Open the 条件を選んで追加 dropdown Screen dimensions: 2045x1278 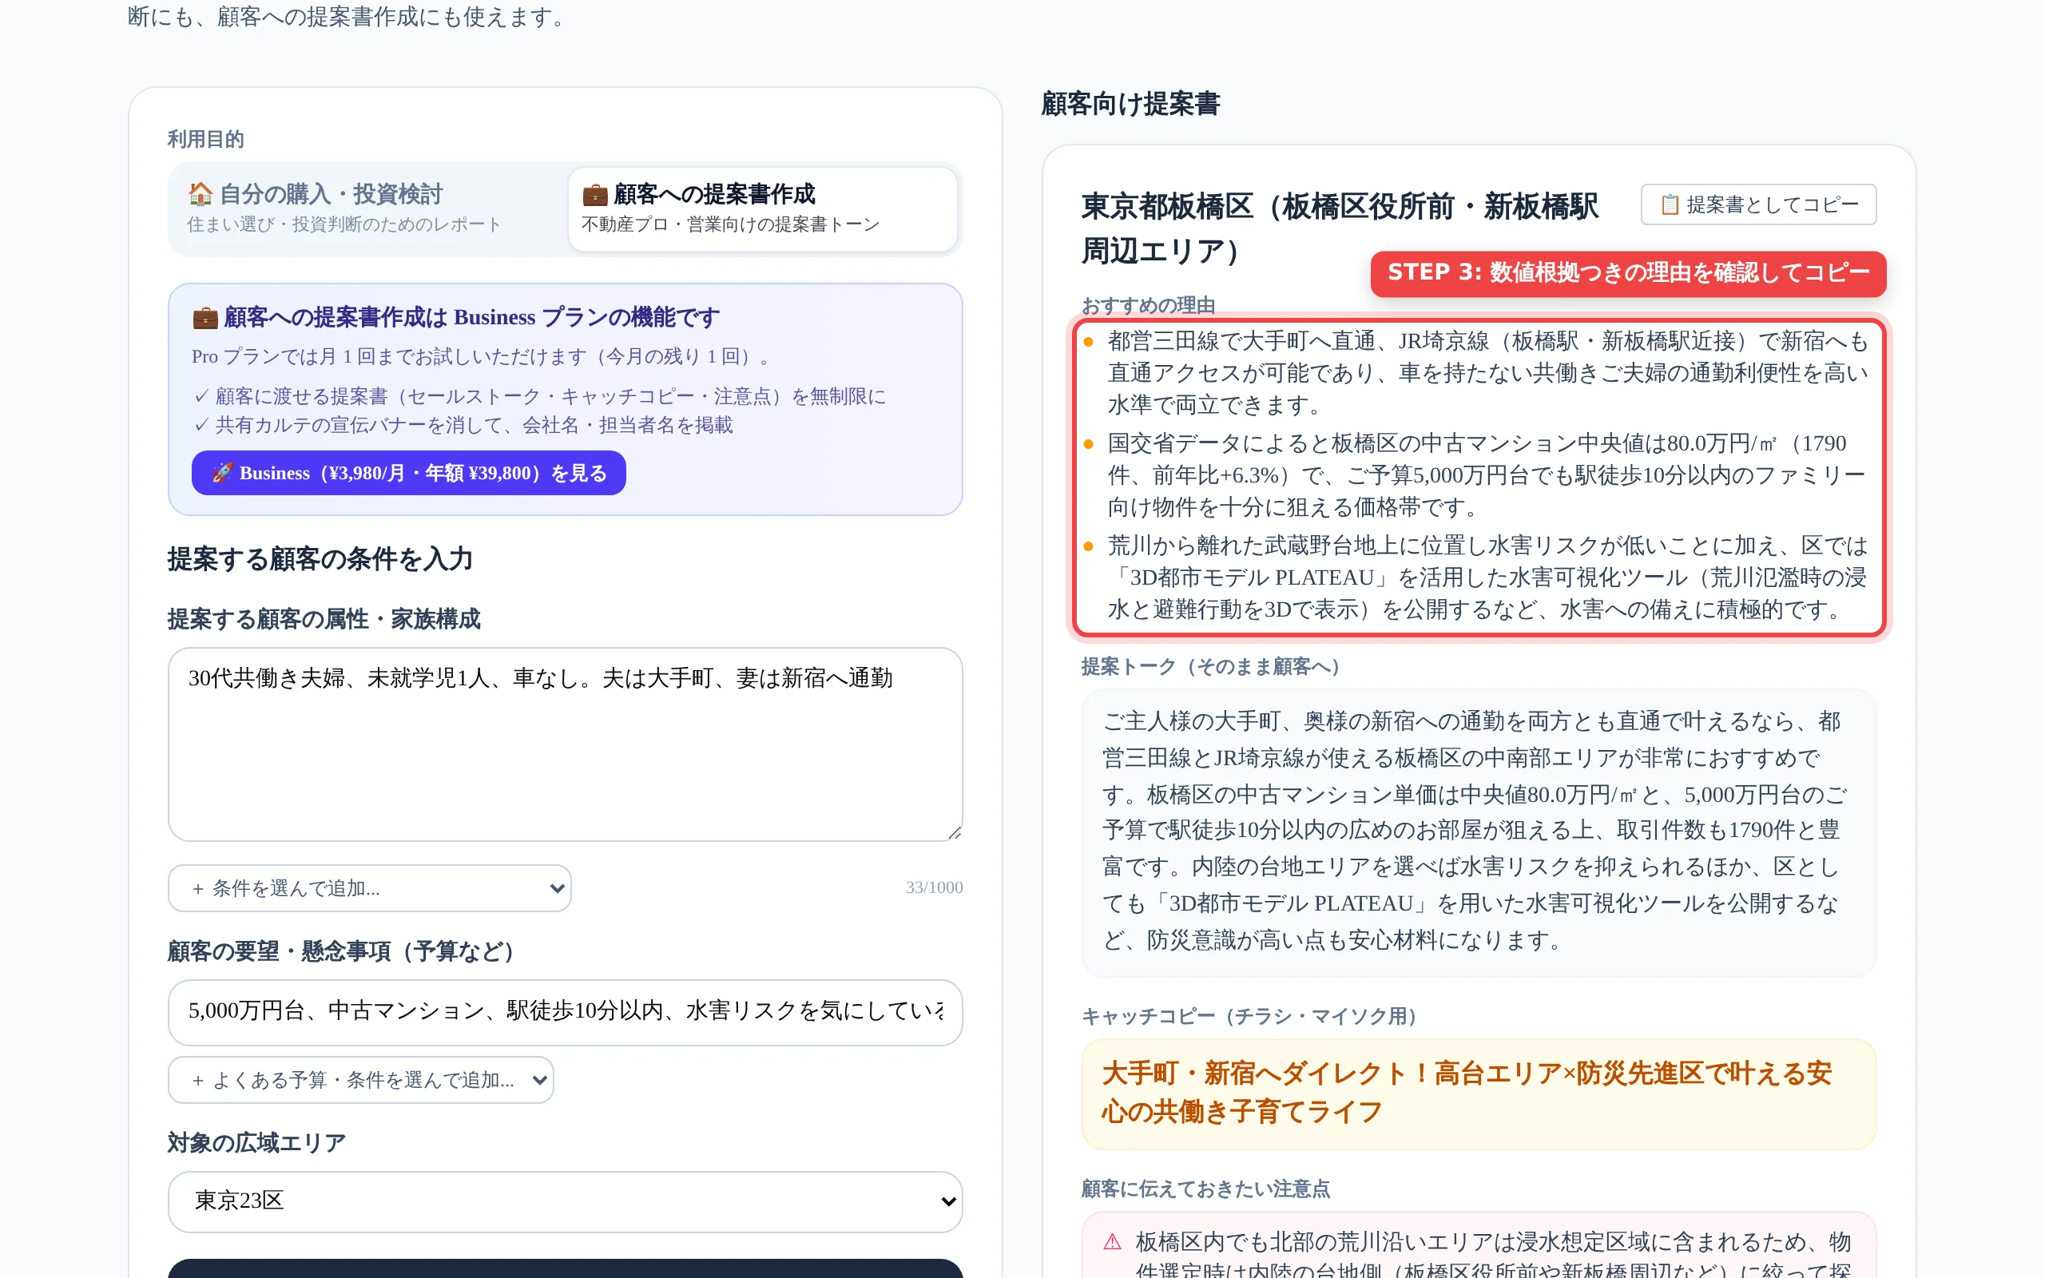pyautogui.click(x=369, y=887)
